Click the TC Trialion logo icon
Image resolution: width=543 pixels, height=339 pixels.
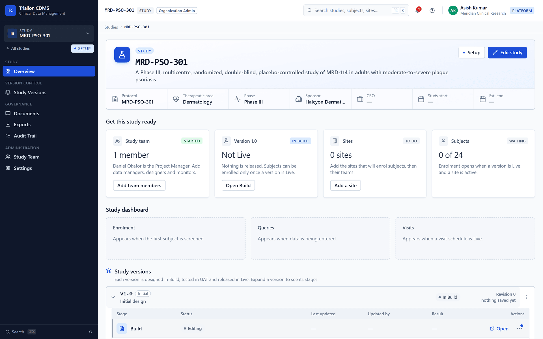click(10, 10)
